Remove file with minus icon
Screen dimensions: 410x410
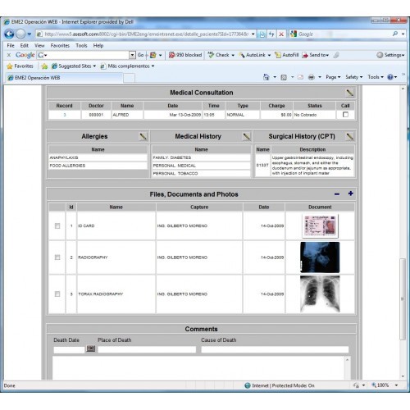(337, 194)
